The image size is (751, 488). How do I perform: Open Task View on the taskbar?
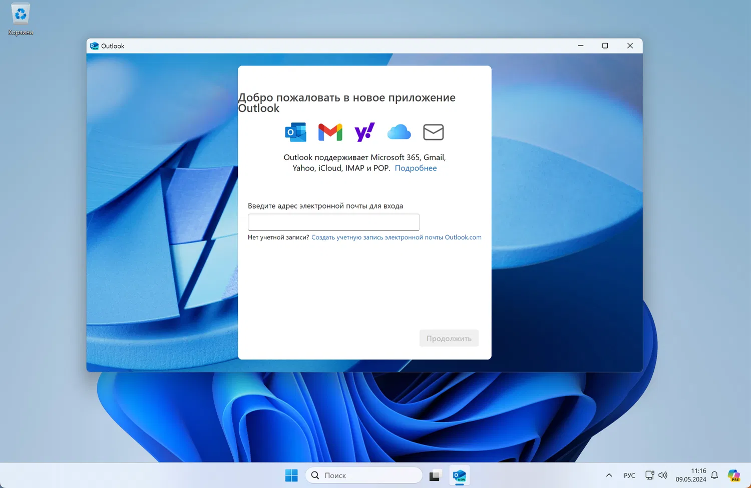[435, 475]
